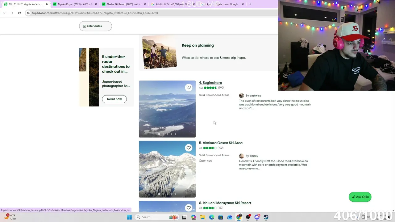Close the active Niigata Prefecture tab
The height and width of the screenshot is (222, 395).
[47, 4]
